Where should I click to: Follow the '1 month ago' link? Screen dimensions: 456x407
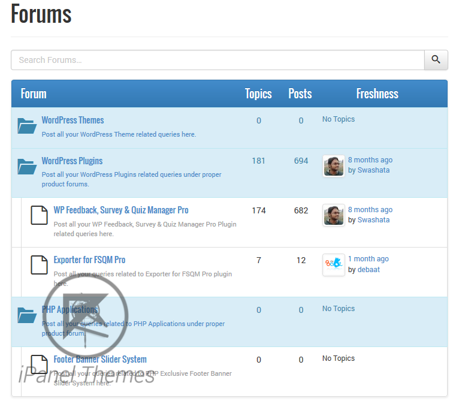click(368, 259)
